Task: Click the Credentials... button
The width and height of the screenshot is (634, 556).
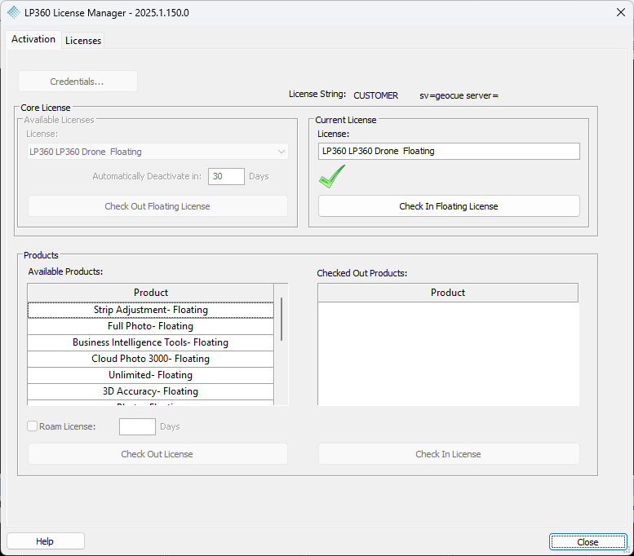Action: pyautogui.click(x=78, y=82)
